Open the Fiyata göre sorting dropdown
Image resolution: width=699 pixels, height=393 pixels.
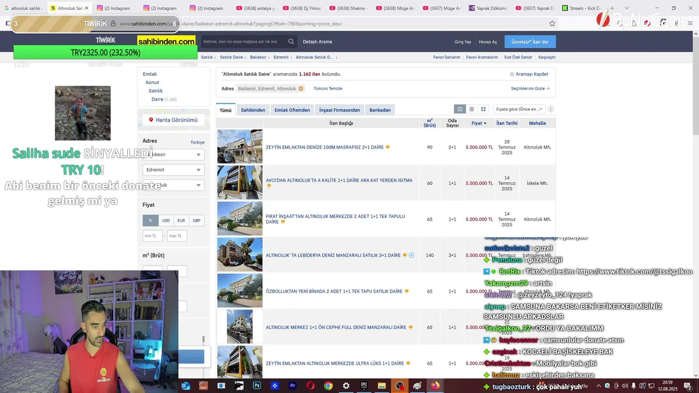pos(519,109)
